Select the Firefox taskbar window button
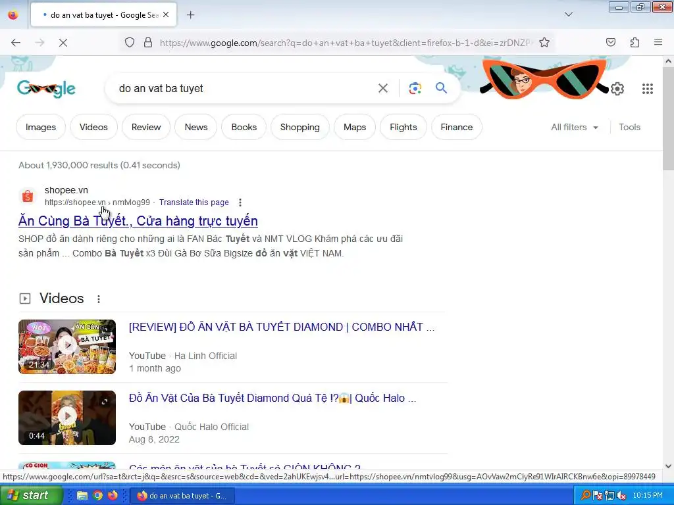This screenshot has width=674, height=505. point(183,496)
